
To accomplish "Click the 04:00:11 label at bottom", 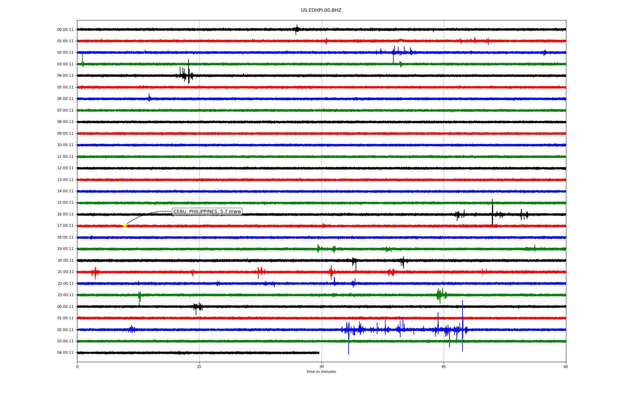I will point(65,352).
